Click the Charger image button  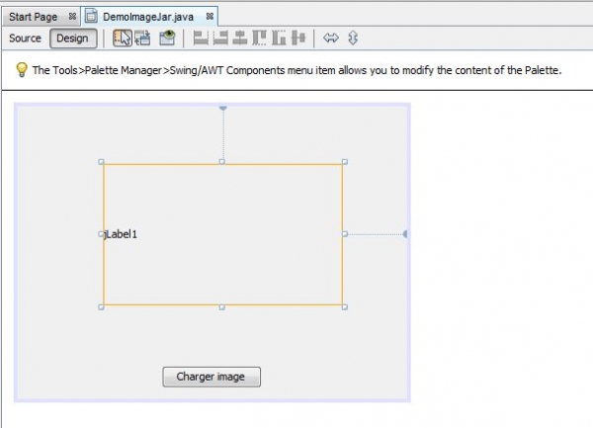click(x=212, y=377)
